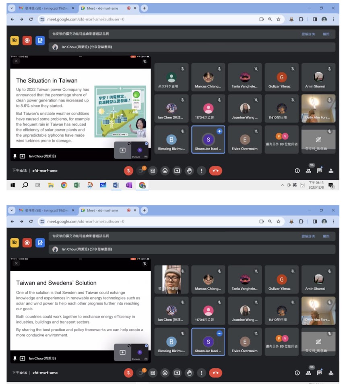Image resolution: width=353 pixels, height=384 pixels.
Task: Open chat panel in the 4:13 meeting
Action: click(320, 171)
